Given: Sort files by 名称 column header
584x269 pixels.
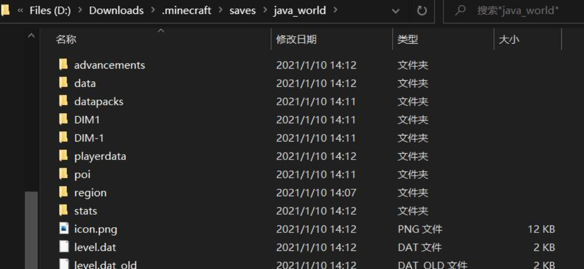Looking at the screenshot, I should point(66,40).
